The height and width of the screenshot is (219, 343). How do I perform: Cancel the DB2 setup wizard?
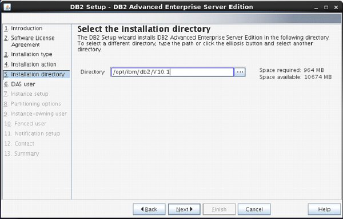[254, 209]
